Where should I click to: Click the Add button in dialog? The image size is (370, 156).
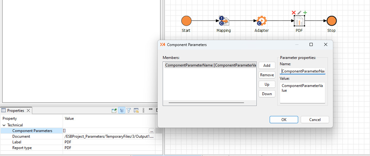coord(267,66)
